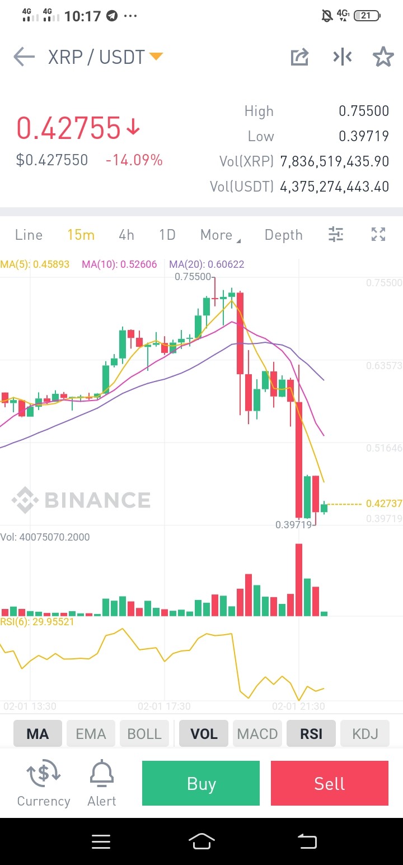Image resolution: width=403 pixels, height=865 pixels.
Task: Toggle the EMA indicator
Action: [91, 733]
